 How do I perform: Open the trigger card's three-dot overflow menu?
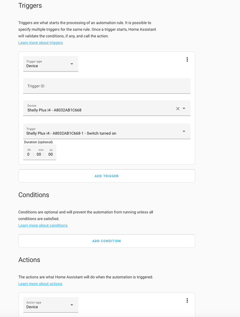point(187,59)
